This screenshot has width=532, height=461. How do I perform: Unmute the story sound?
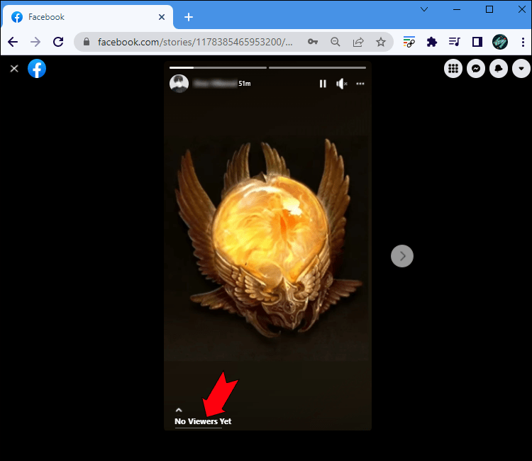point(341,84)
